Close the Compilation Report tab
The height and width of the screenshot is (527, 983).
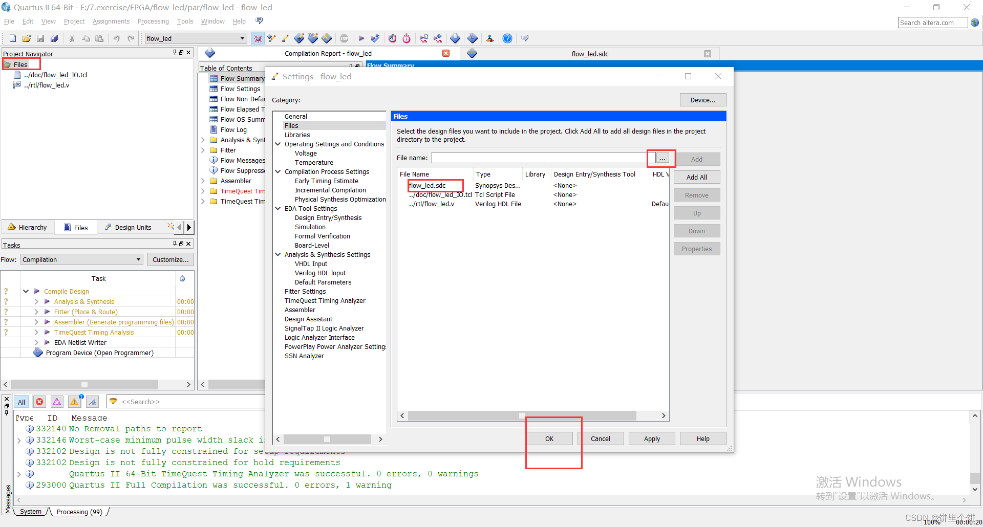(446, 53)
